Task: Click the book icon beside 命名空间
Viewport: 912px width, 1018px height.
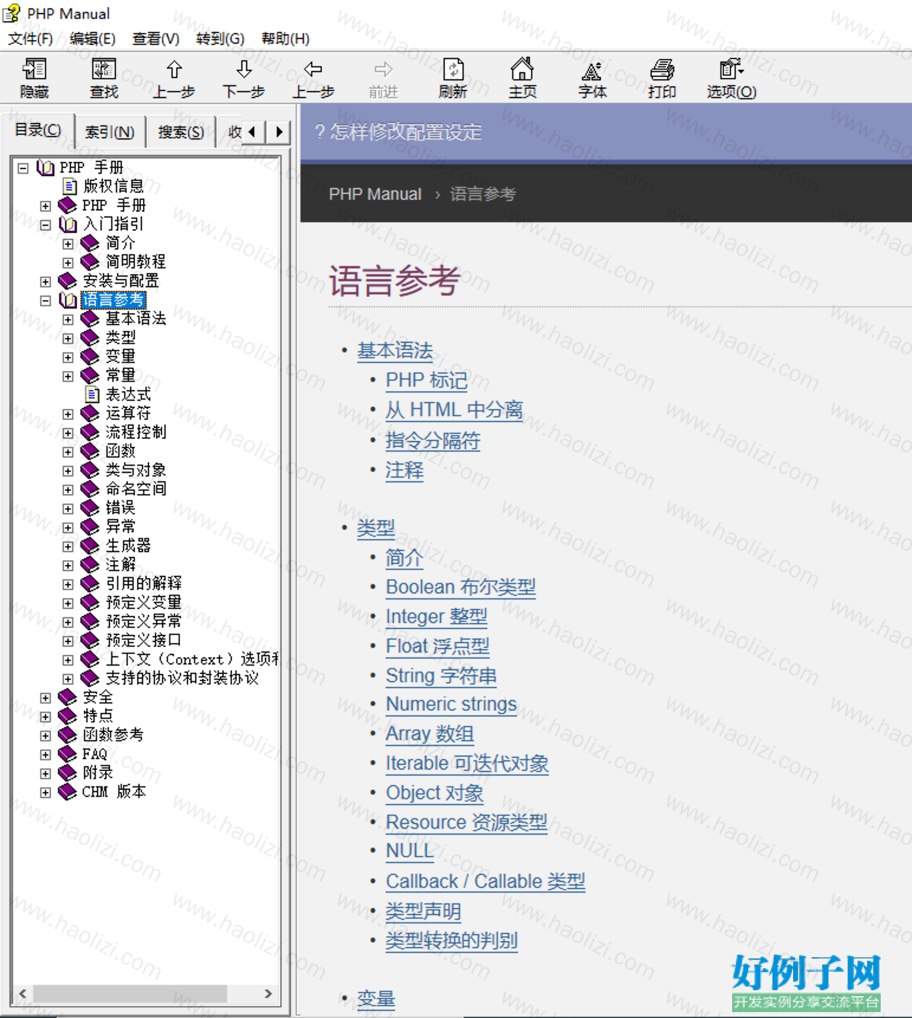Action: pos(90,489)
